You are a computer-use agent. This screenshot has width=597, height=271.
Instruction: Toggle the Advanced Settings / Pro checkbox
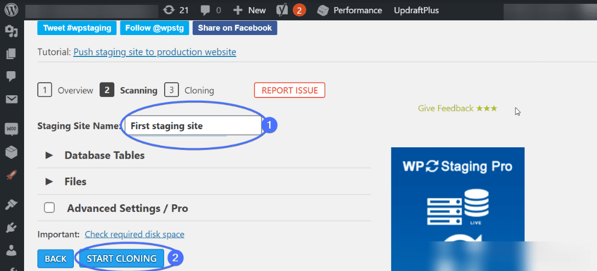pos(49,207)
